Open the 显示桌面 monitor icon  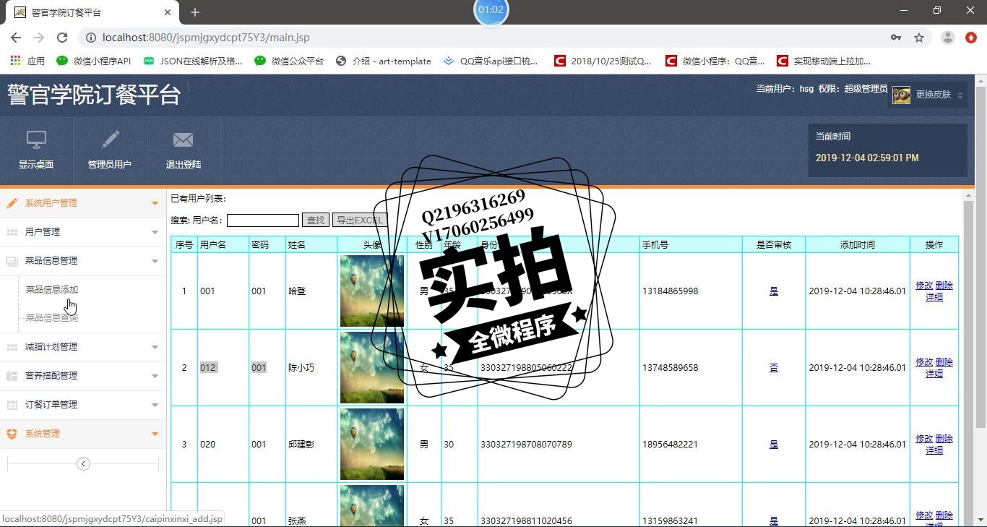36,140
